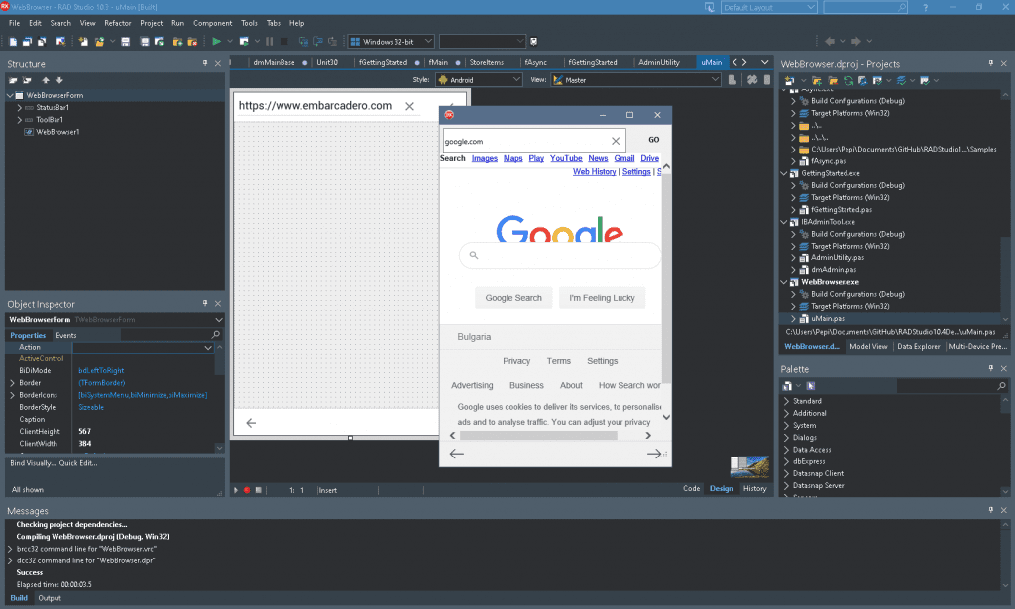1015x609 pixels.
Task: Open the Gmail link in Google page
Action: tap(624, 159)
